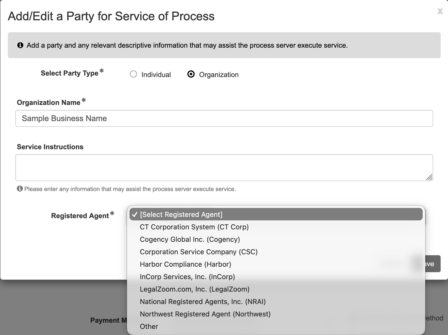Click the Service Instructions field label
The image size is (448, 335).
point(50,147)
